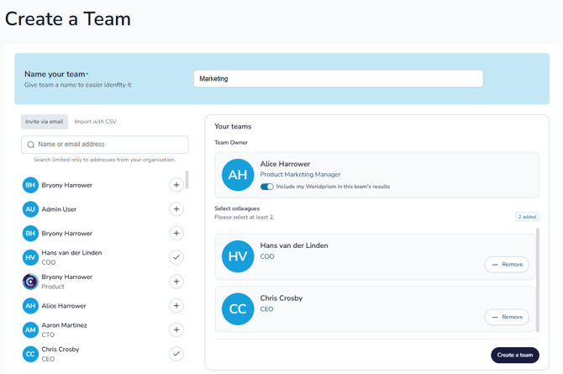Click the large AH avatar of the team owner
Screen dimensions: 563x374
pyautogui.click(x=238, y=175)
